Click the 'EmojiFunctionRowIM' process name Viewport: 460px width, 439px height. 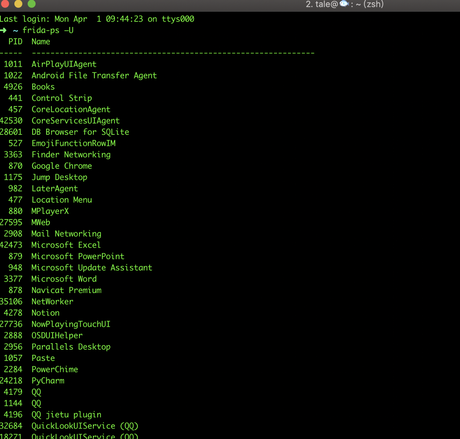coord(73,143)
